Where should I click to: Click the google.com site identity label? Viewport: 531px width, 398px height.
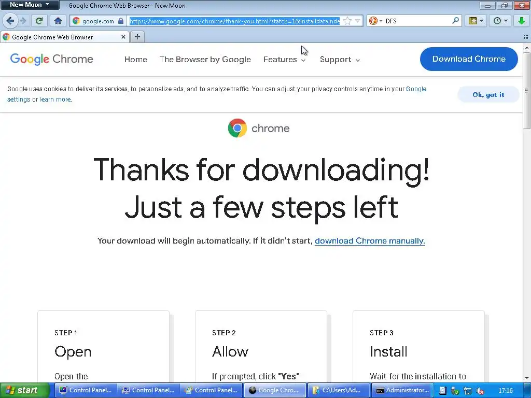point(98,21)
